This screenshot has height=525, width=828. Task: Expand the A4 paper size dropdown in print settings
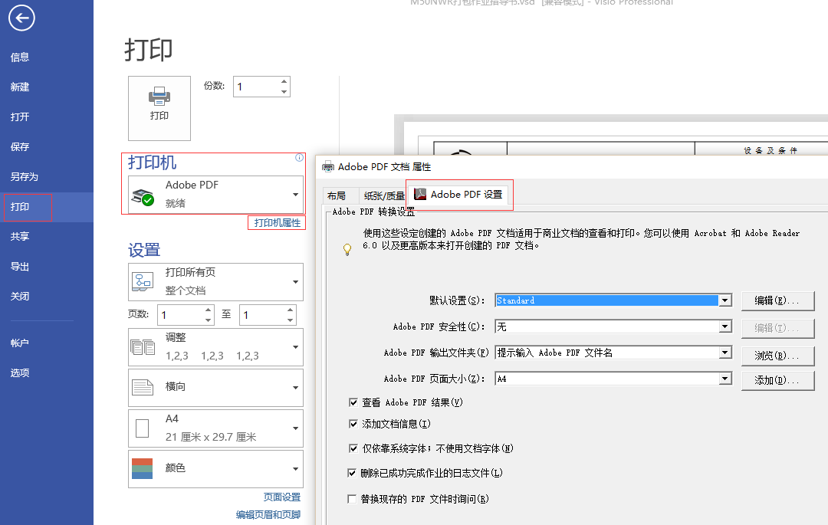[295, 428]
